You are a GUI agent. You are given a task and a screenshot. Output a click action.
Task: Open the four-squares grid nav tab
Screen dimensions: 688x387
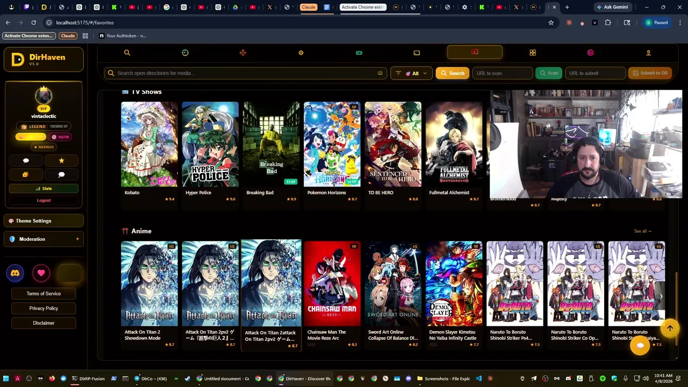[x=533, y=53]
